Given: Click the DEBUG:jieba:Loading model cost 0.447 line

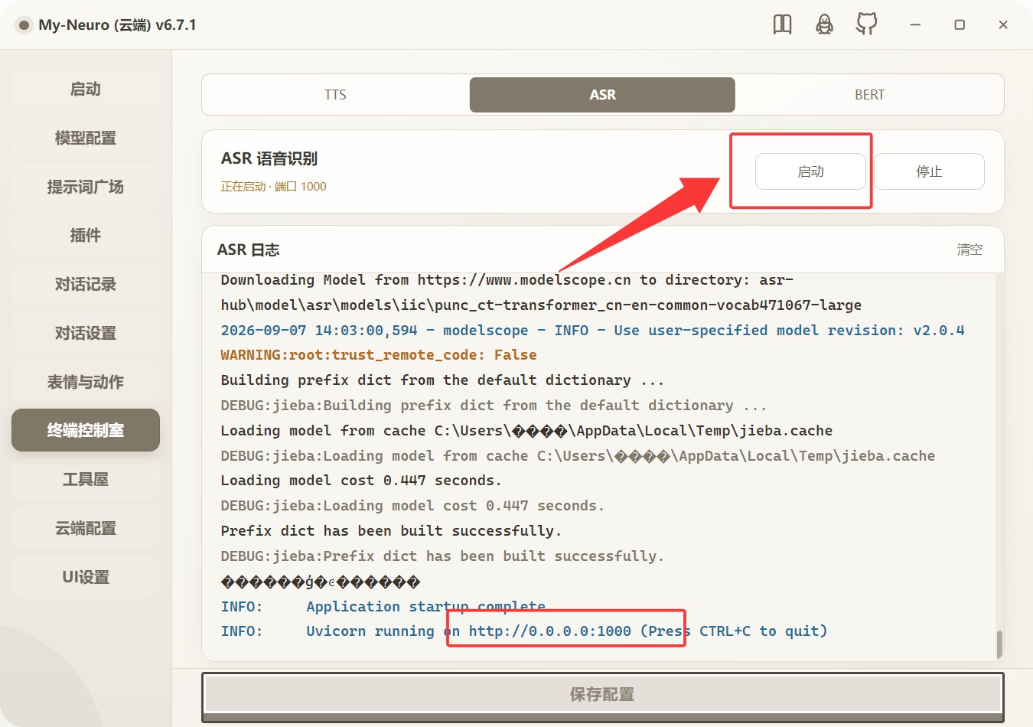Looking at the screenshot, I should point(412,506).
